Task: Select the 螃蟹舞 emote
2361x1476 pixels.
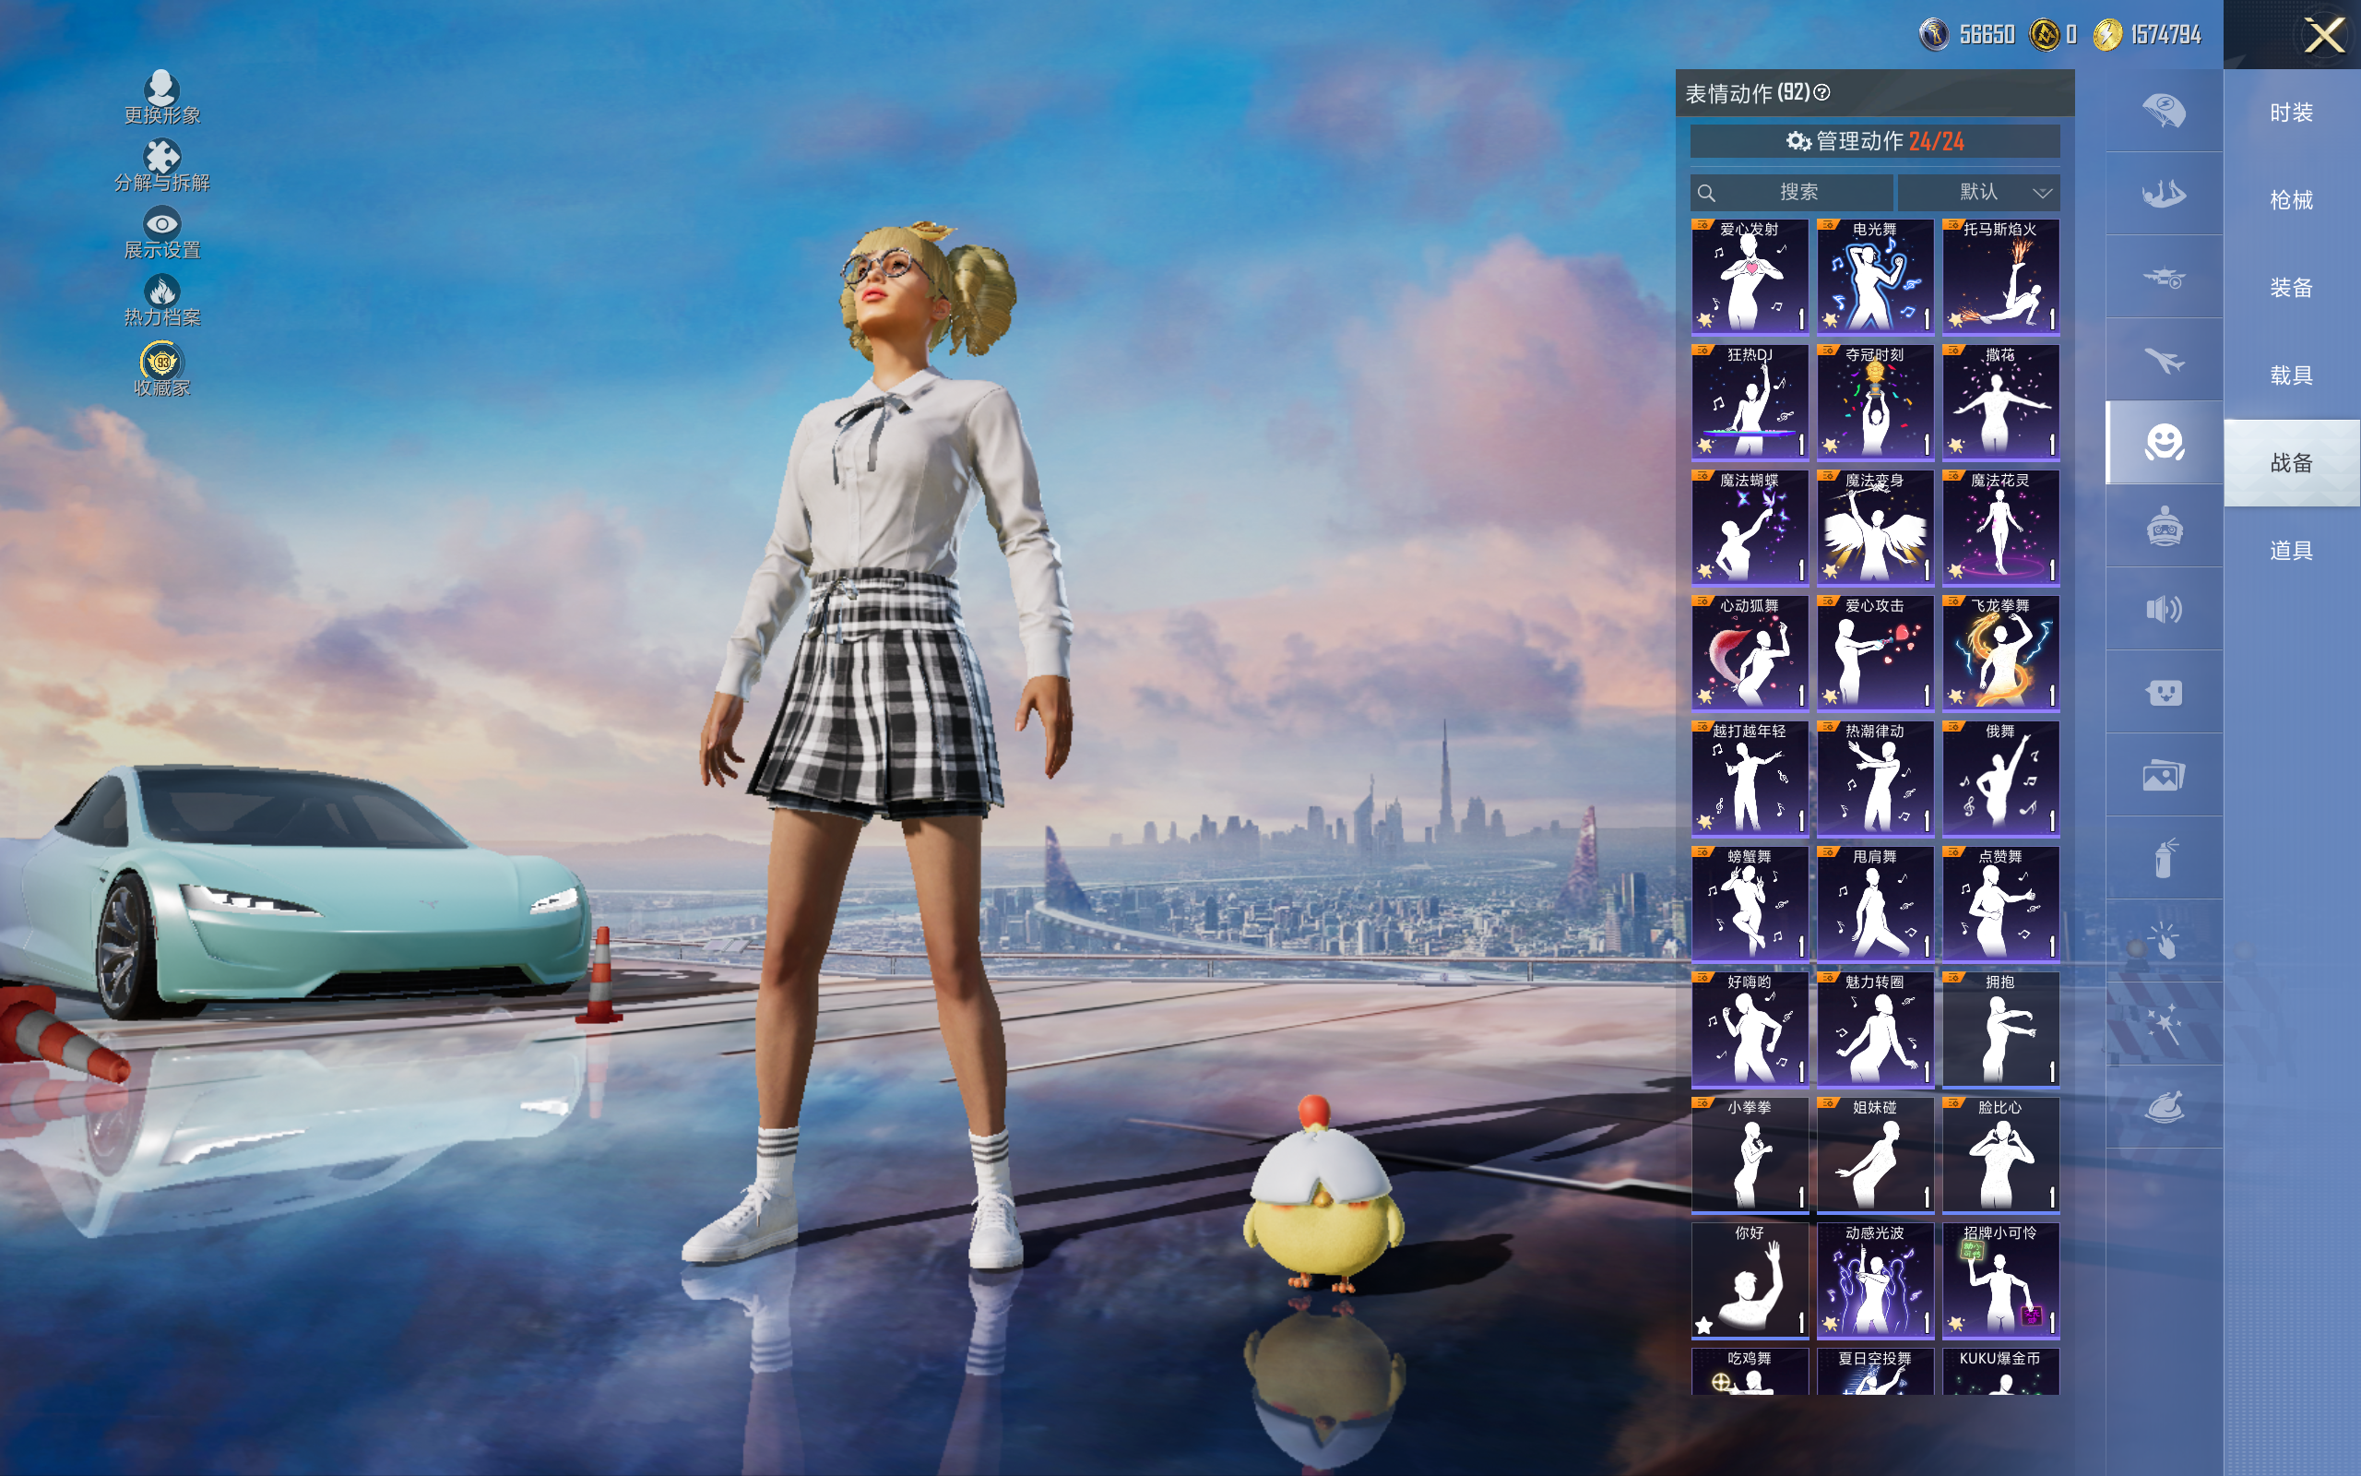Action: (1750, 904)
